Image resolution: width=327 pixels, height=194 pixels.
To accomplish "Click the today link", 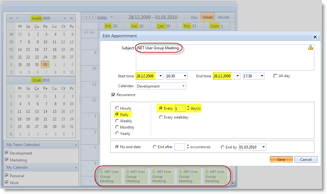I will click(x=102, y=17).
